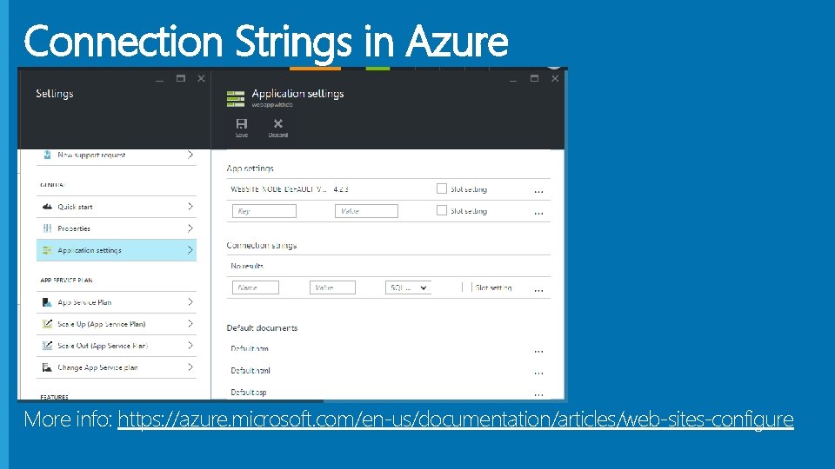Click the Application settings list icon
This screenshot has width=835, height=469.
(x=47, y=250)
